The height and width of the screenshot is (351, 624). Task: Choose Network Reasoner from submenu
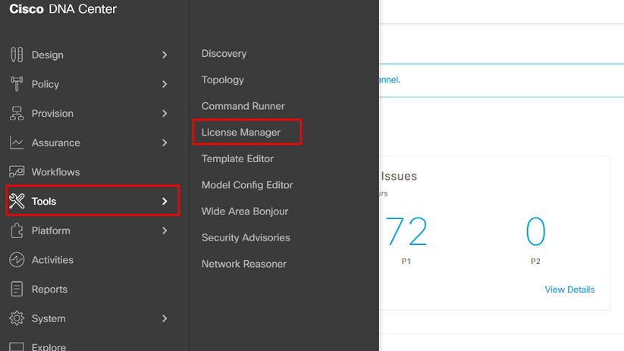click(243, 264)
